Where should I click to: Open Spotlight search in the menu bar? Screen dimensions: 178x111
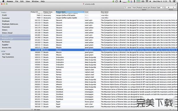click(170, 1)
